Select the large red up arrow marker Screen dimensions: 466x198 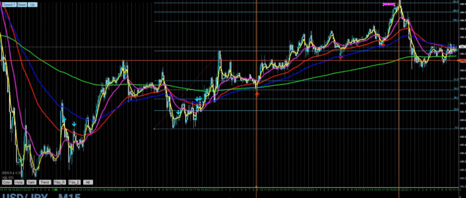258,94
